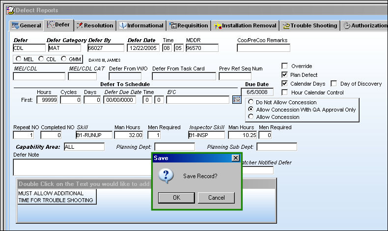Click the MEL/CDL CAT field
This screenshot has height=231, width=388.
tap(83, 76)
